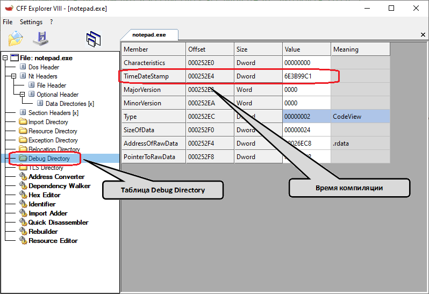Click the Hex Editor tool icon
Image resolution: width=429 pixels, height=294 pixels.
click(23, 195)
